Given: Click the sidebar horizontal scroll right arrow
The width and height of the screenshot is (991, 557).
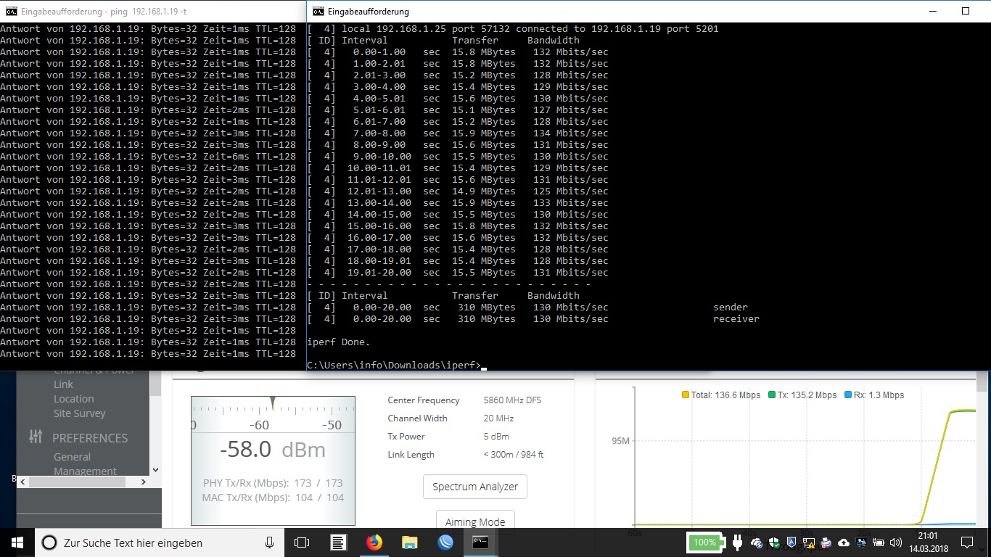Looking at the screenshot, I should (143, 482).
